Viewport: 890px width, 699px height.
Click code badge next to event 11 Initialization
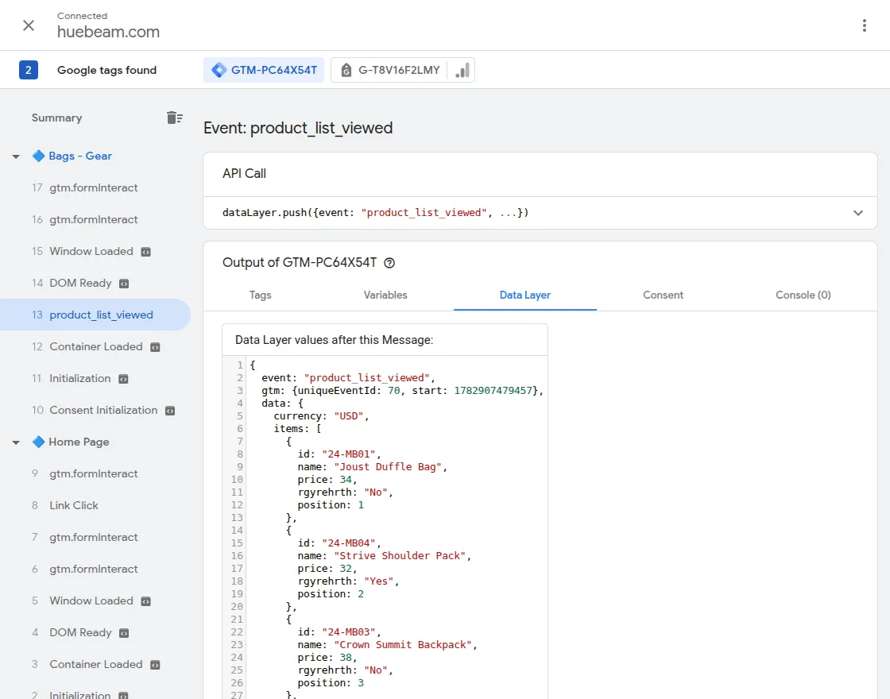[x=123, y=379]
